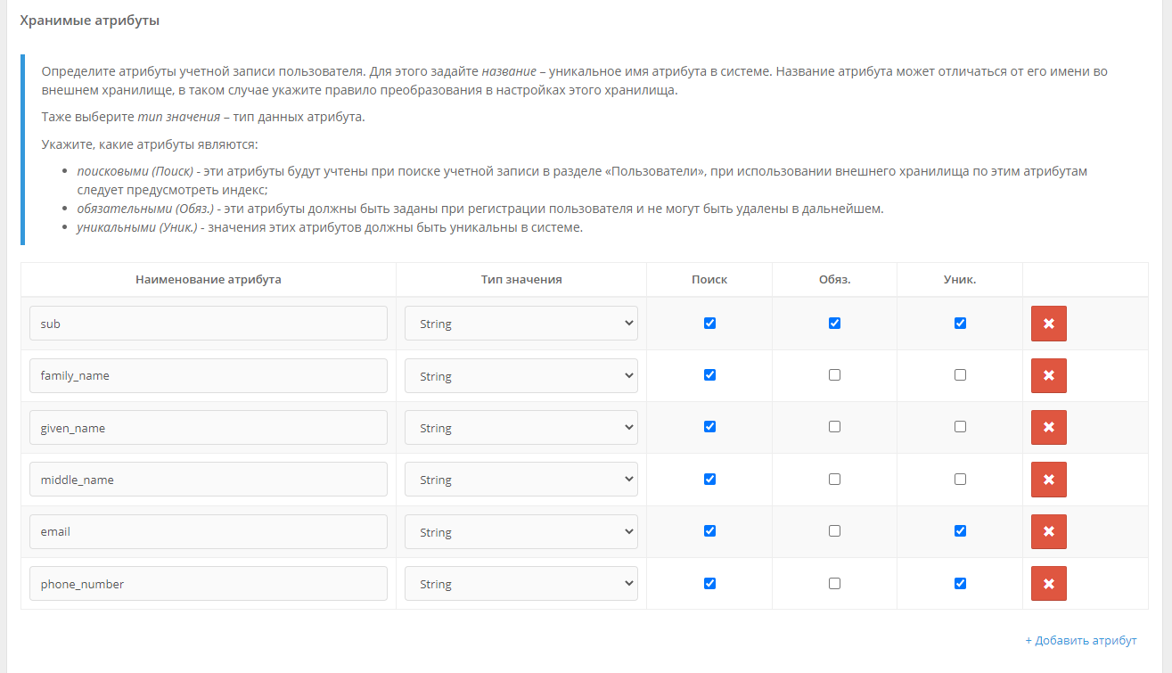This screenshot has height=673, width=1172.
Task: Mark given_name attribute as unique
Action: 960,427
